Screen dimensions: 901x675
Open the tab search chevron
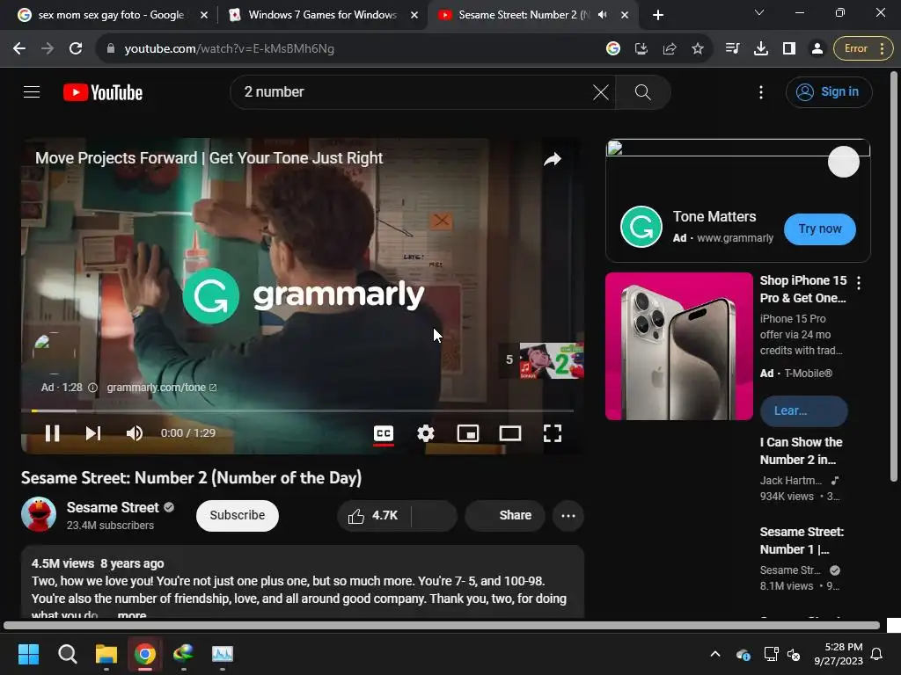pyautogui.click(x=759, y=12)
